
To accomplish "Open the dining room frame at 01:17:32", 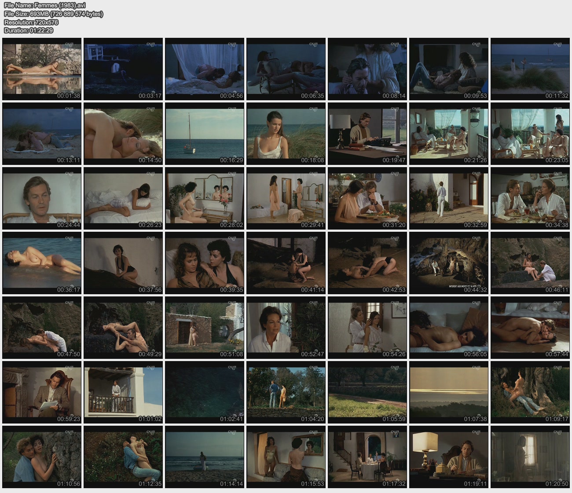I will (x=367, y=457).
